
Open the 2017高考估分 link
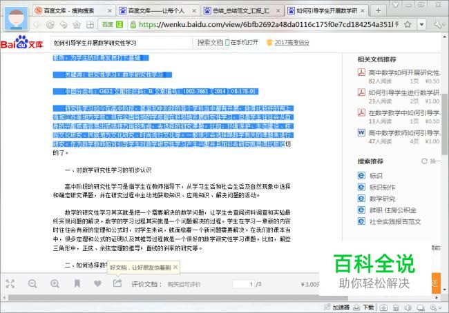pyautogui.click(x=292, y=43)
